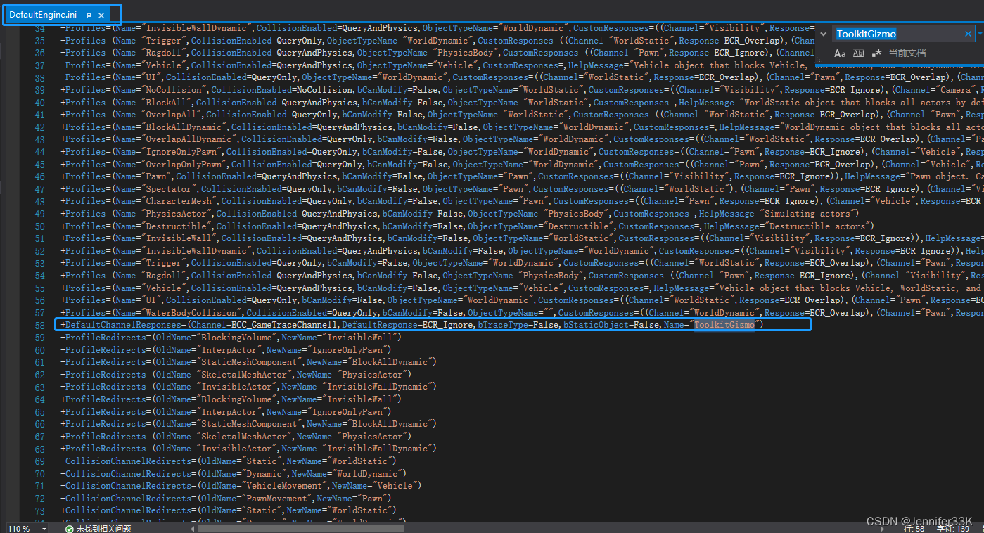
Task: Click the 行: 58 line indicator
Action: [914, 528]
